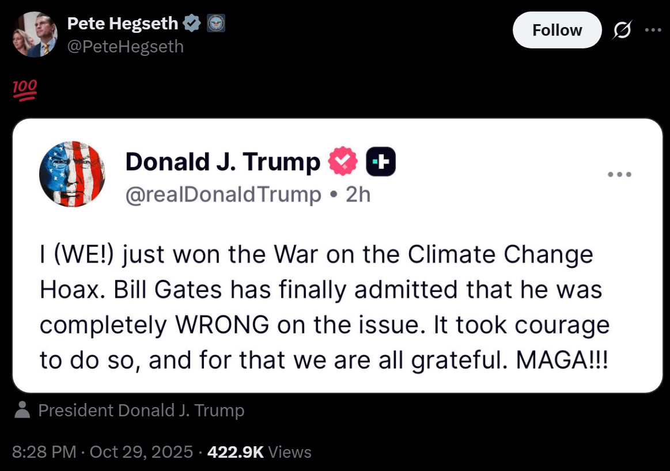670x471 pixels.
Task: Click the three dots inside the embedded post
Action: (x=620, y=174)
